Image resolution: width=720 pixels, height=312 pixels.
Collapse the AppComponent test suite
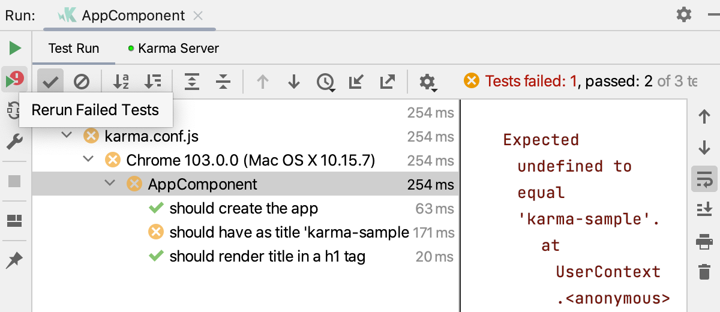click(110, 184)
